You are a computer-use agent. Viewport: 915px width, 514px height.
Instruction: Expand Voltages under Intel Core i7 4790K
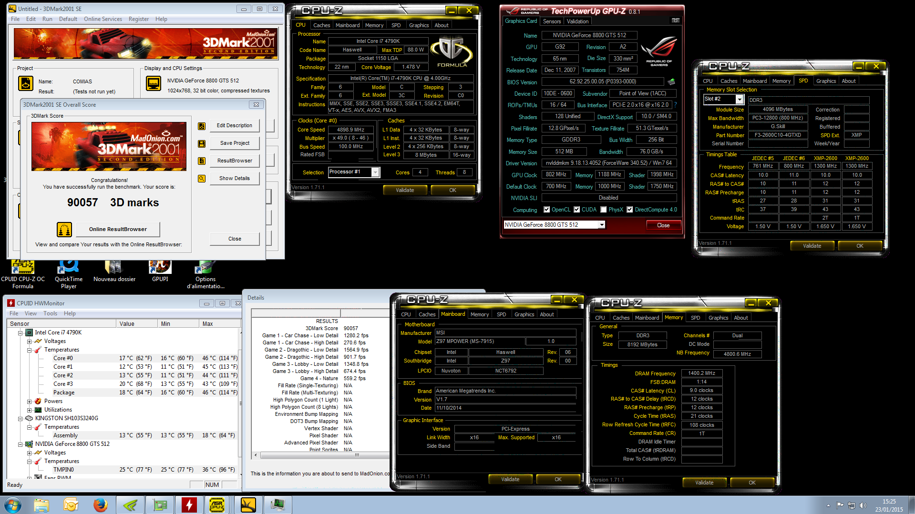click(x=30, y=342)
